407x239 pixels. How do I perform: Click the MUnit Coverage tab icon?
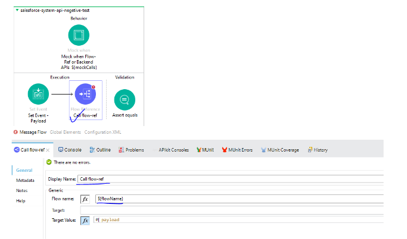tap(263, 150)
